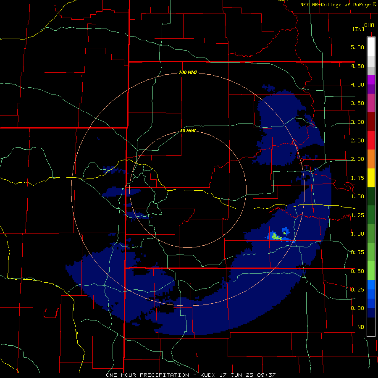378x378 pixels.
Task: Click the 0.75 legend value
Action: (357, 252)
